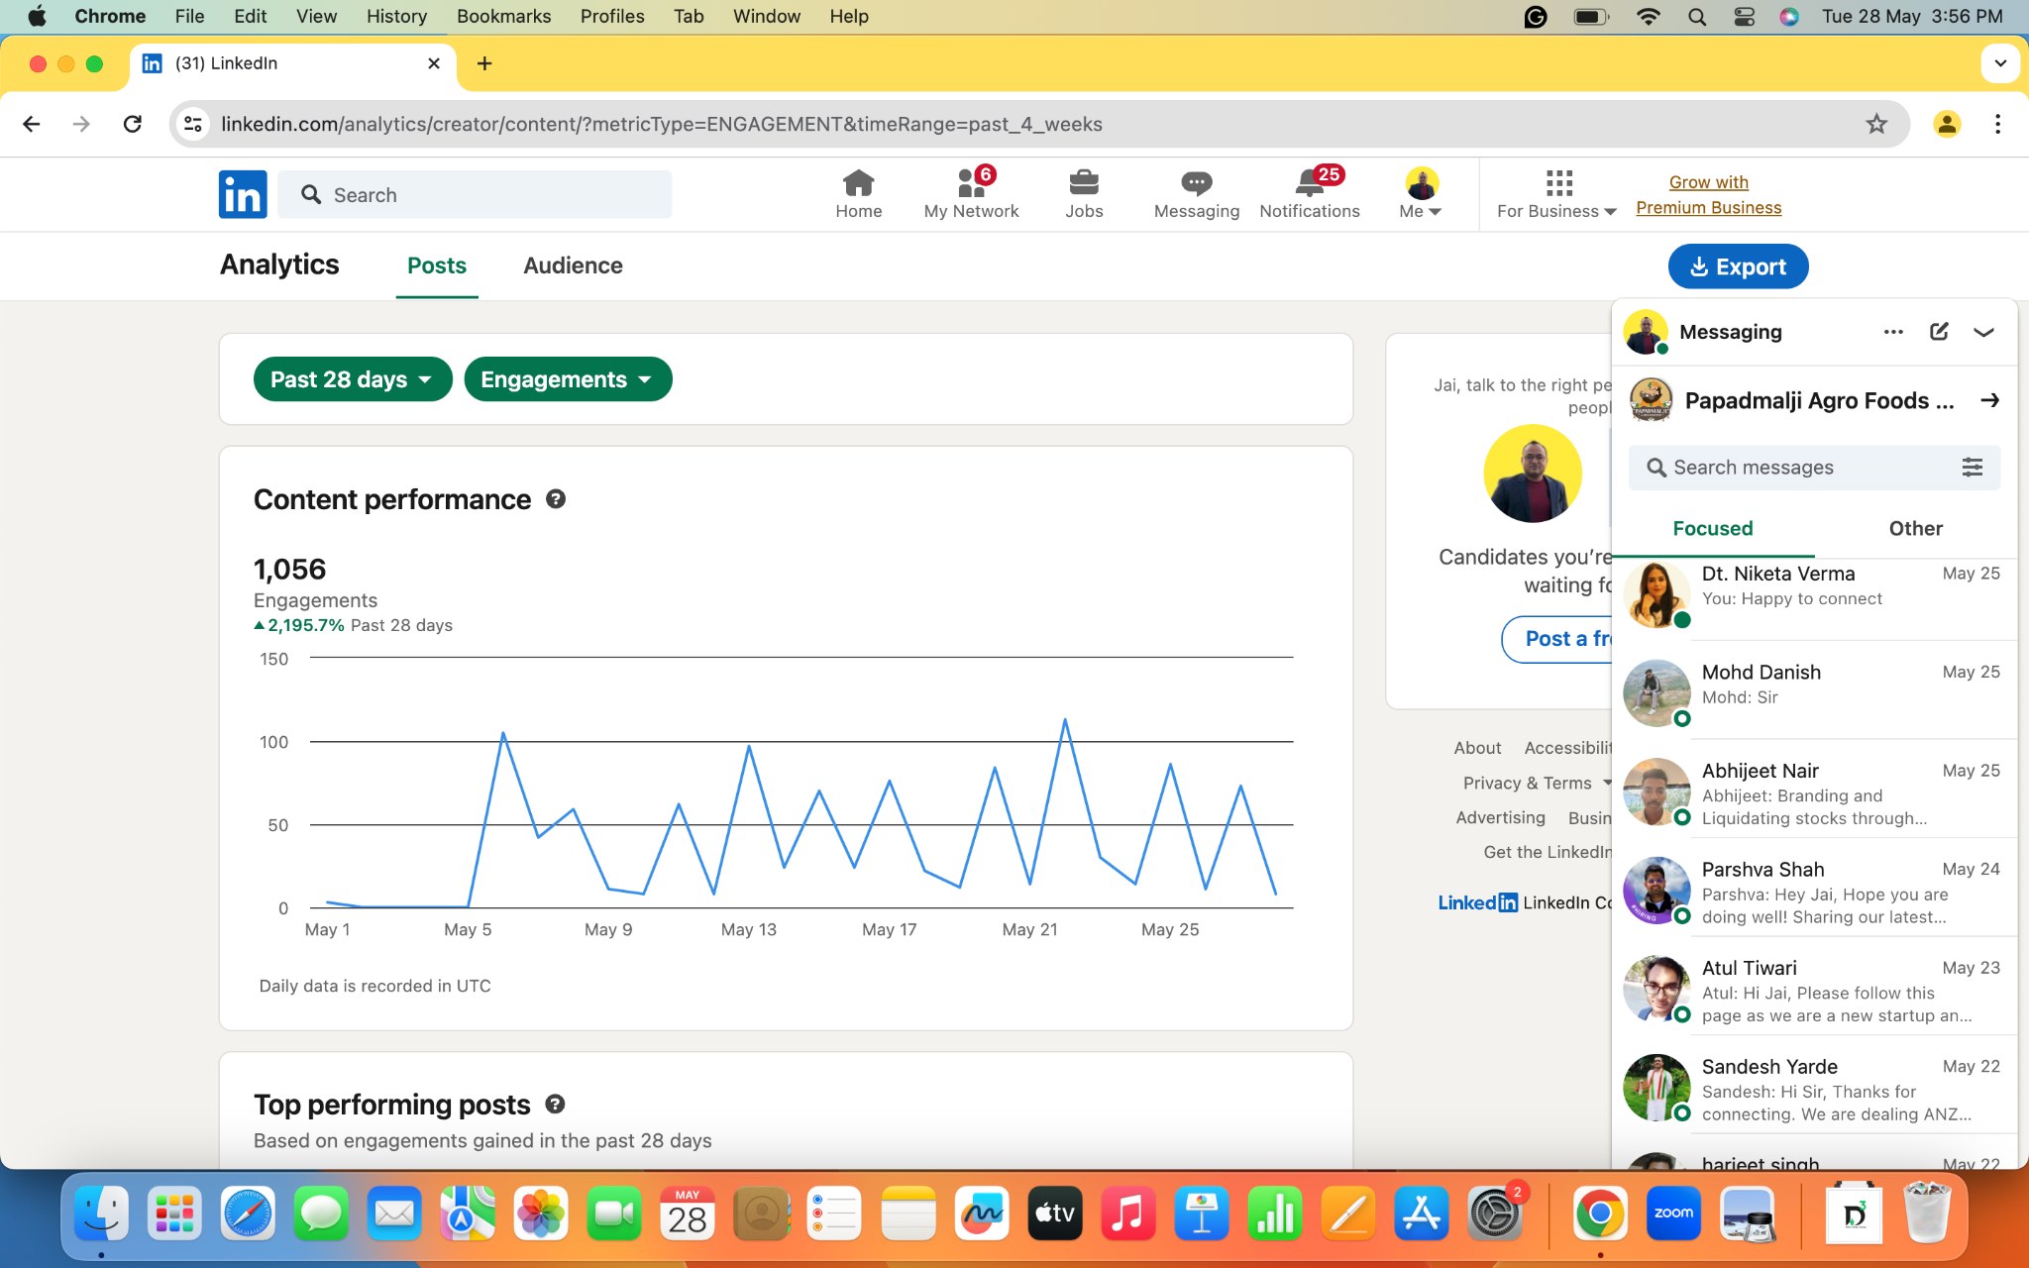
Task: Open Sandesh Yarde conversation
Action: pos(1814,1087)
